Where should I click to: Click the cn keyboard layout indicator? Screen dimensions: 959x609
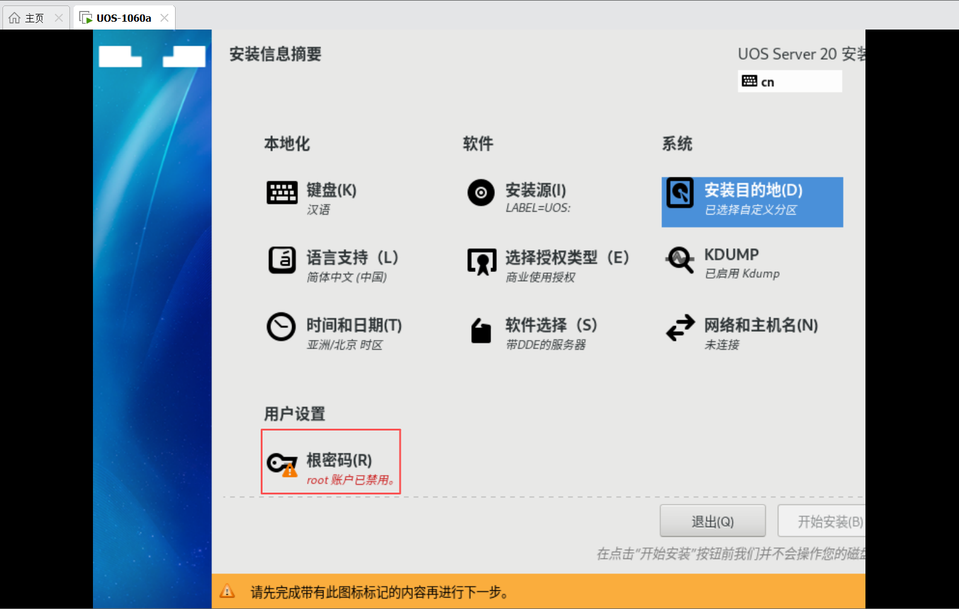(789, 81)
